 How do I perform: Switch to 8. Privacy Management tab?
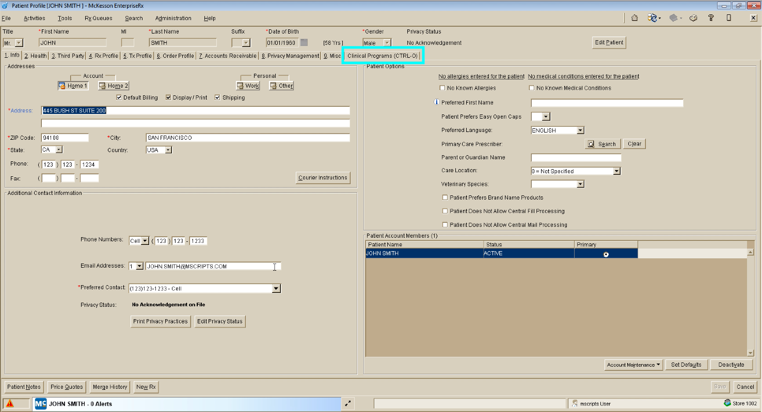[291, 56]
